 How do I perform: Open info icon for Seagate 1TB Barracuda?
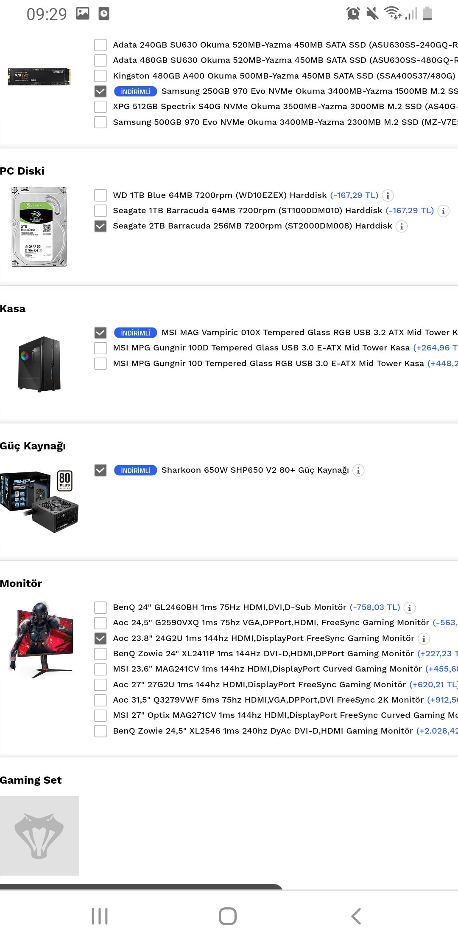click(443, 211)
